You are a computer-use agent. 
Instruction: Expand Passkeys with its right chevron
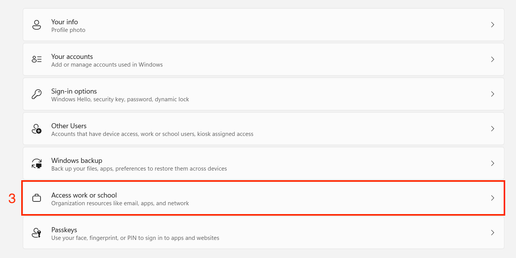tap(492, 233)
